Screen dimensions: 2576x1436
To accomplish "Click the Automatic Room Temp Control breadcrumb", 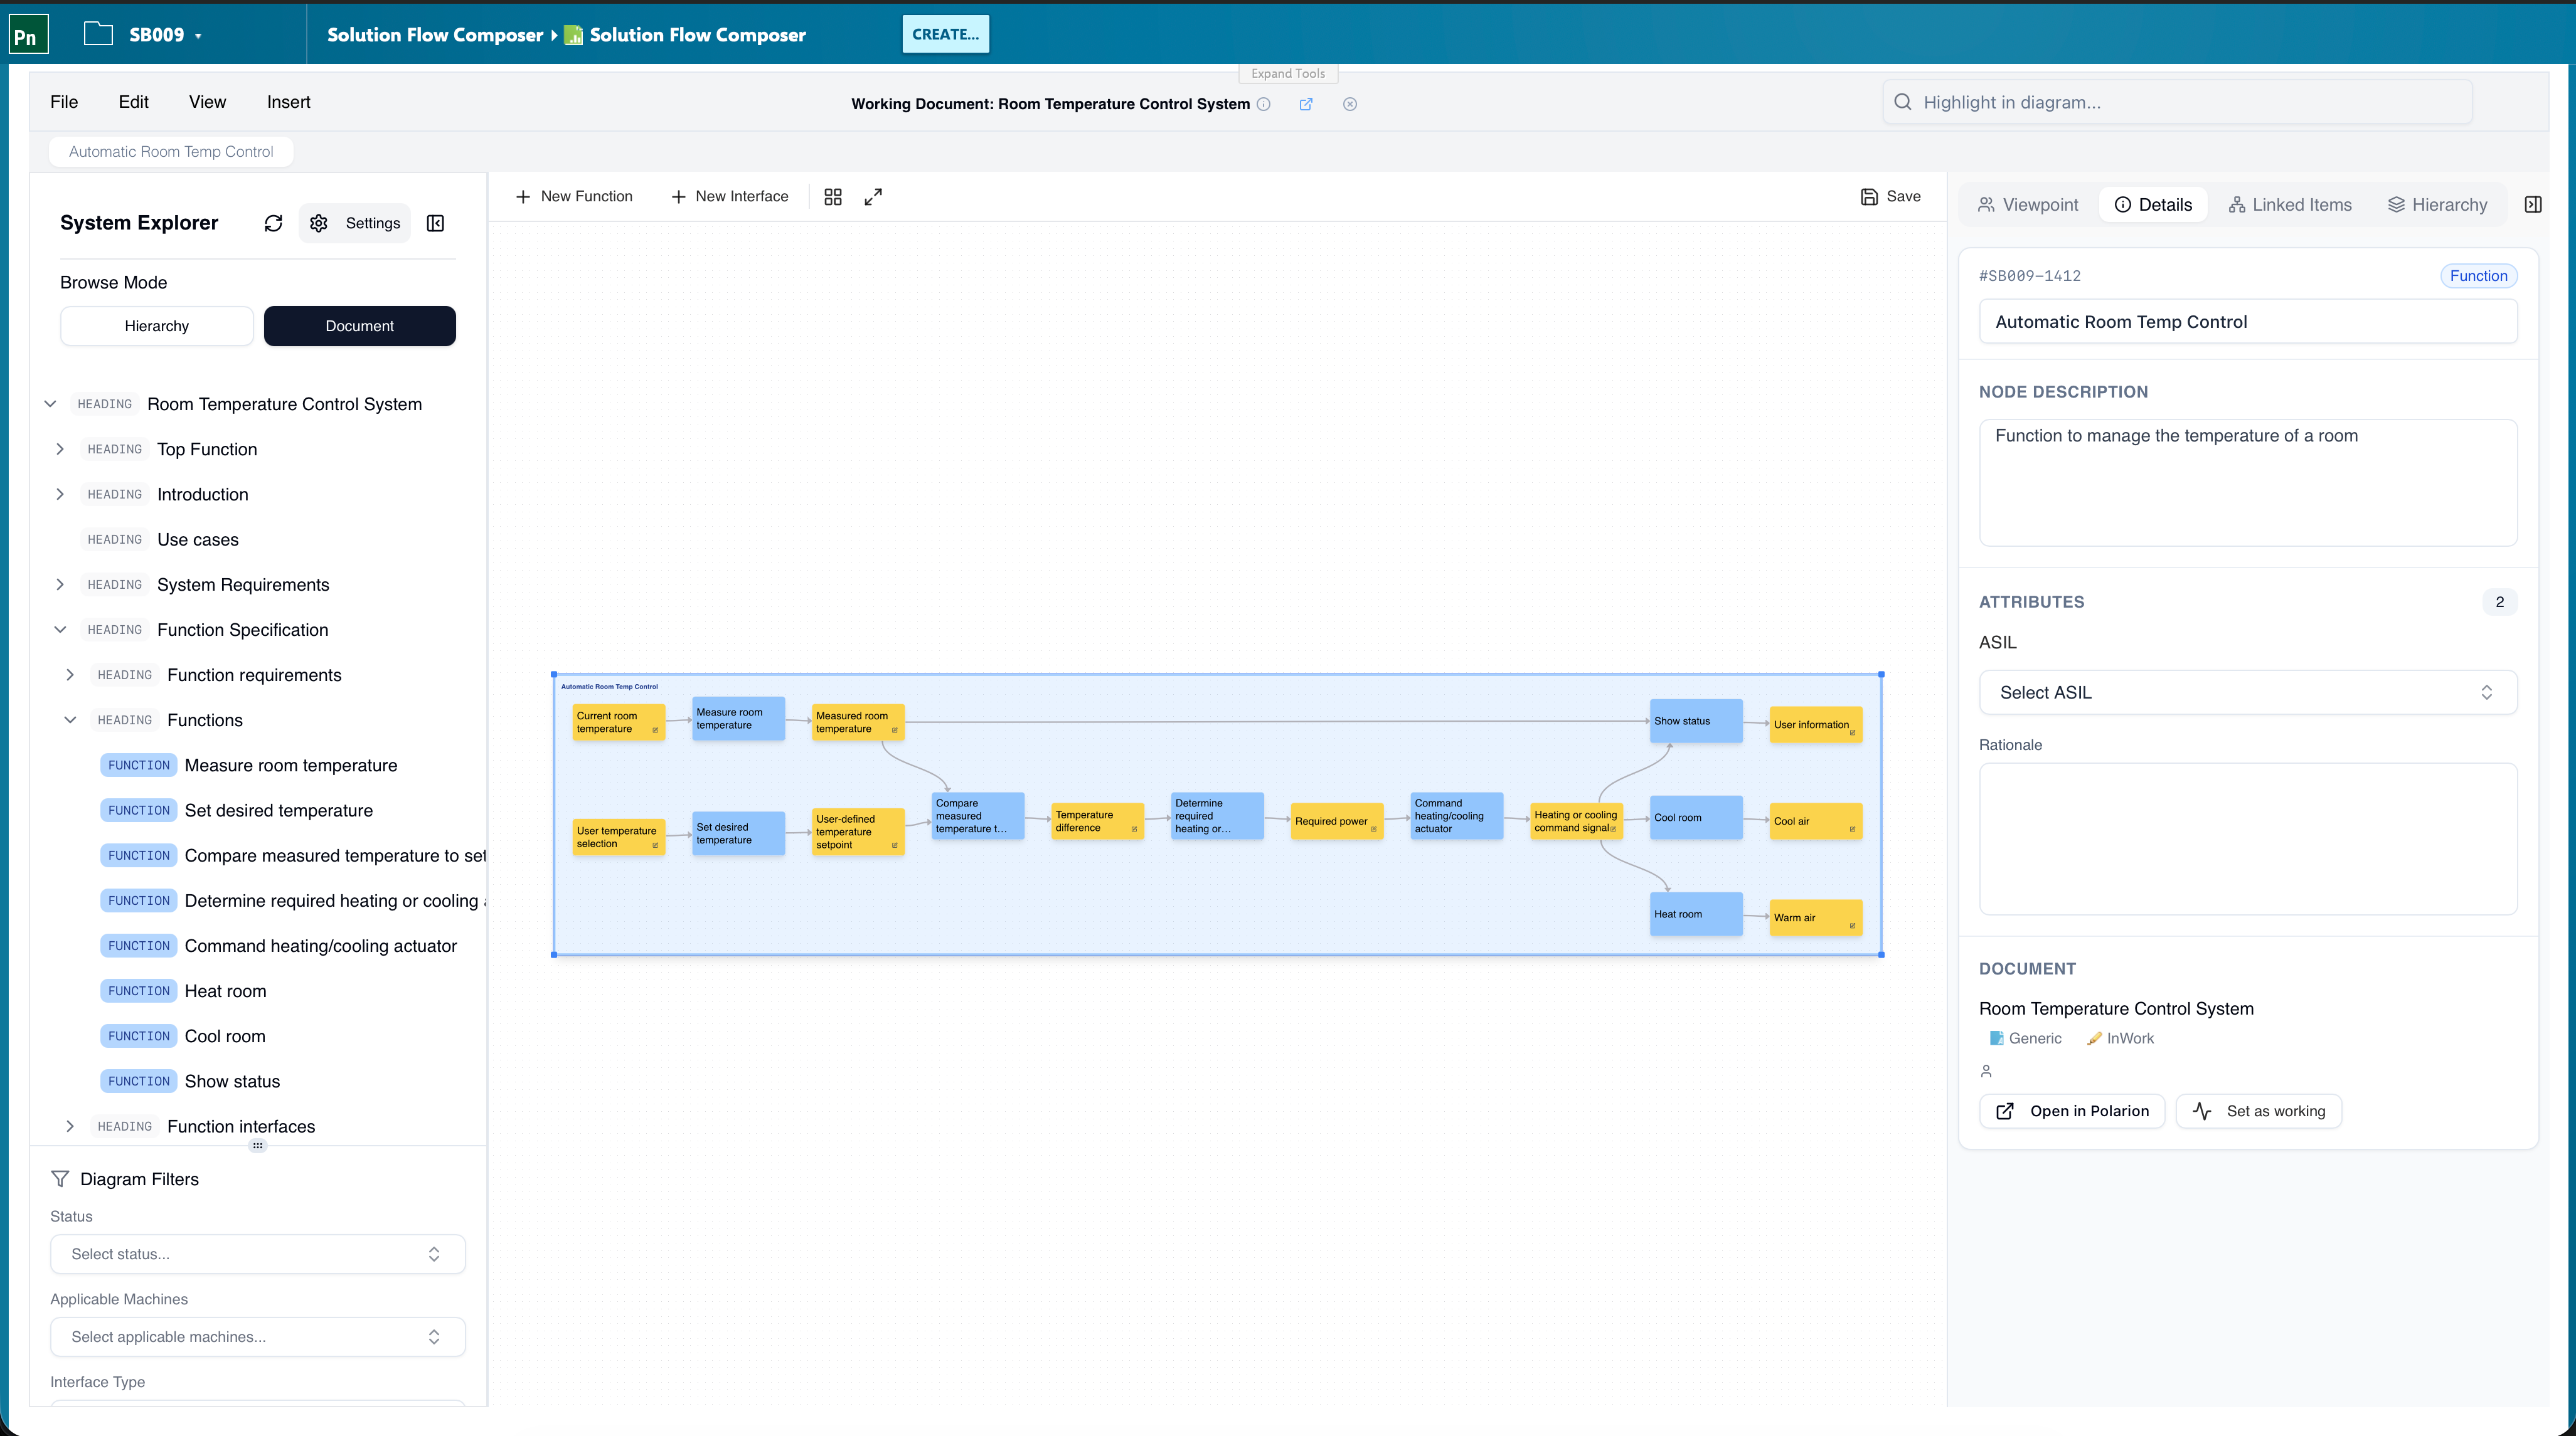I will coord(171,152).
